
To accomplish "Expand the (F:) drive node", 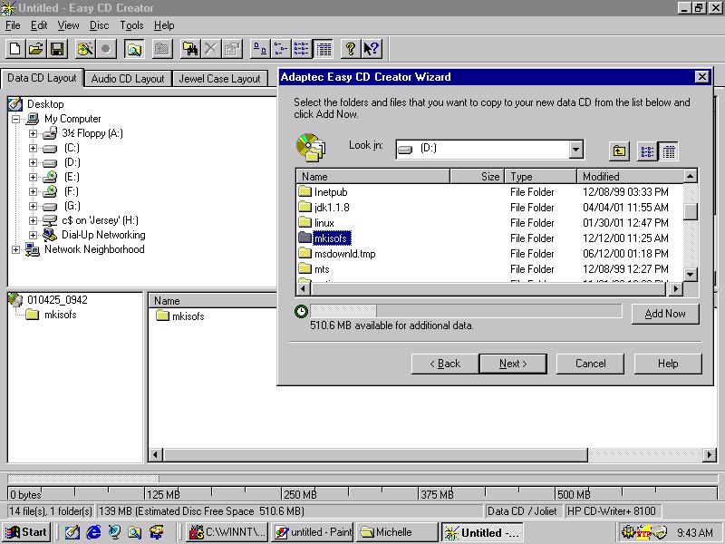I will [x=33, y=191].
